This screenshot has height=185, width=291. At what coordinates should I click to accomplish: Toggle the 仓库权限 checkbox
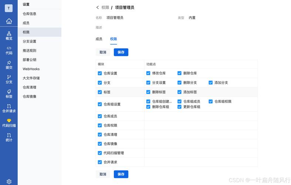[x=100, y=125]
